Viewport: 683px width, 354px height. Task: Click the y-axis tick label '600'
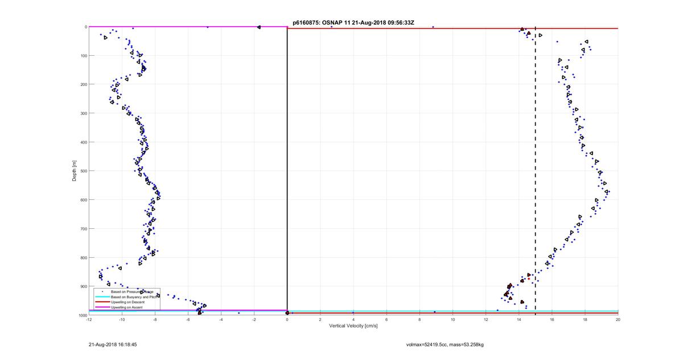tap(83, 200)
